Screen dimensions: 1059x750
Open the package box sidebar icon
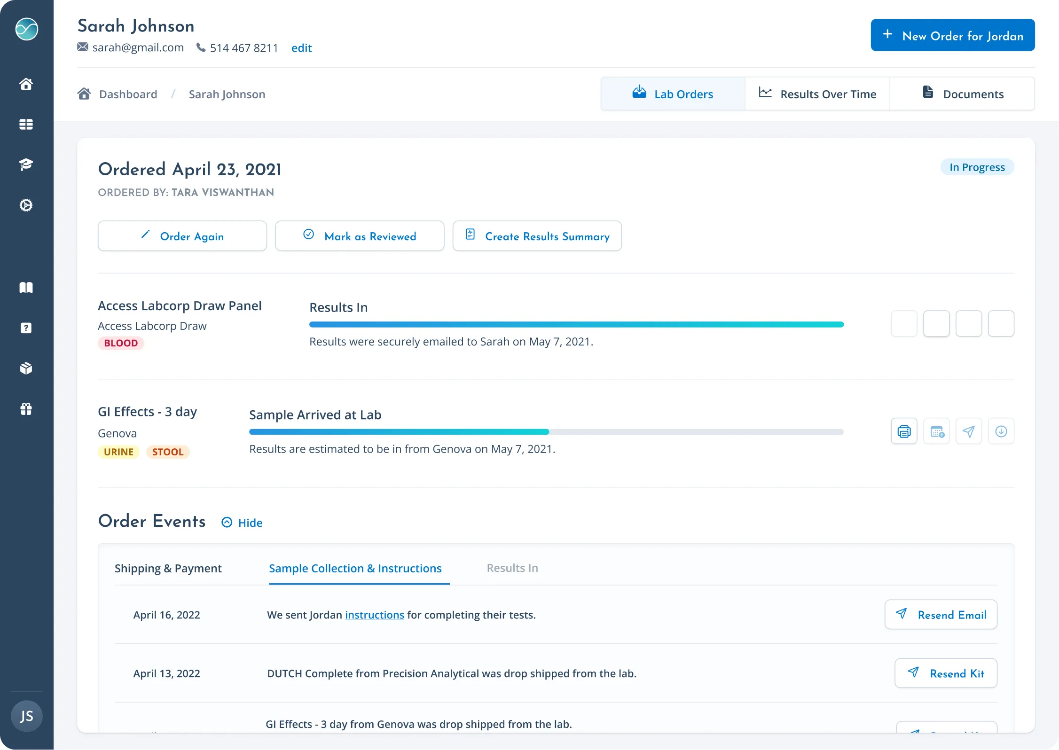coord(26,368)
